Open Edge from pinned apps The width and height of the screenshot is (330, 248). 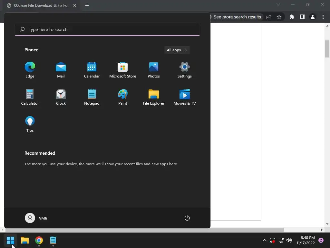(30, 70)
